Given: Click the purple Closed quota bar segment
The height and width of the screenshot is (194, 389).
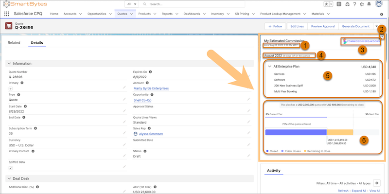Looking at the screenshot, I should click(x=296, y=132).
